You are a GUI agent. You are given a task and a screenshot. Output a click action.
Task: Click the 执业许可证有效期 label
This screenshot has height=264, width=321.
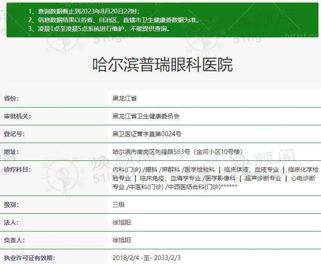coord(30,258)
